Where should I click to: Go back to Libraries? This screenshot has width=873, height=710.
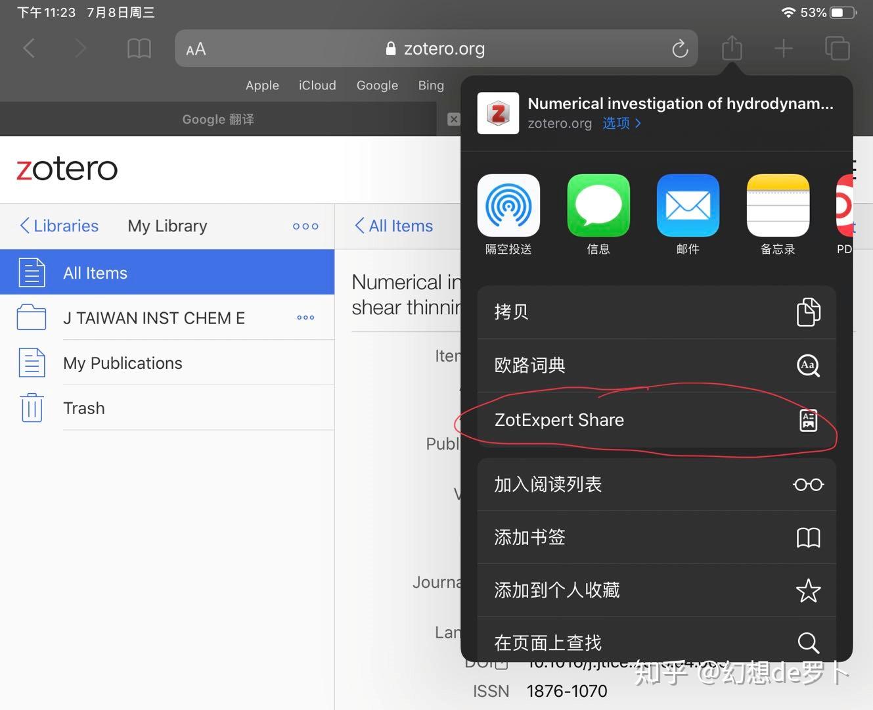(x=59, y=225)
